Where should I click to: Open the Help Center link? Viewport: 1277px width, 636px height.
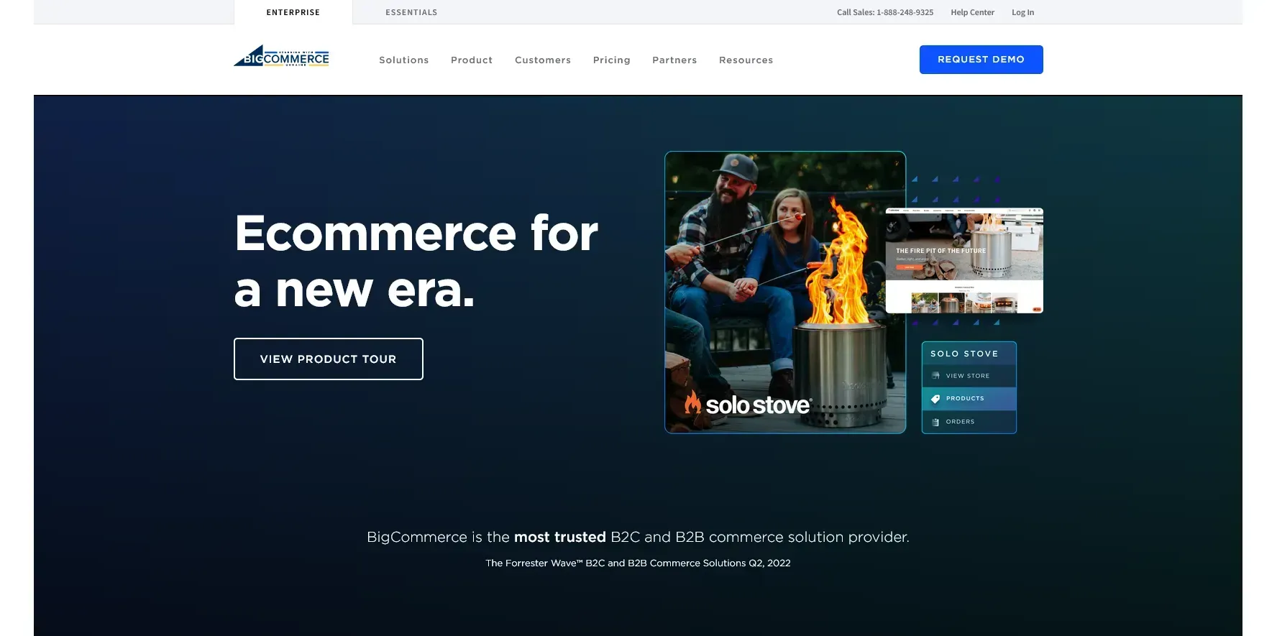(x=972, y=12)
